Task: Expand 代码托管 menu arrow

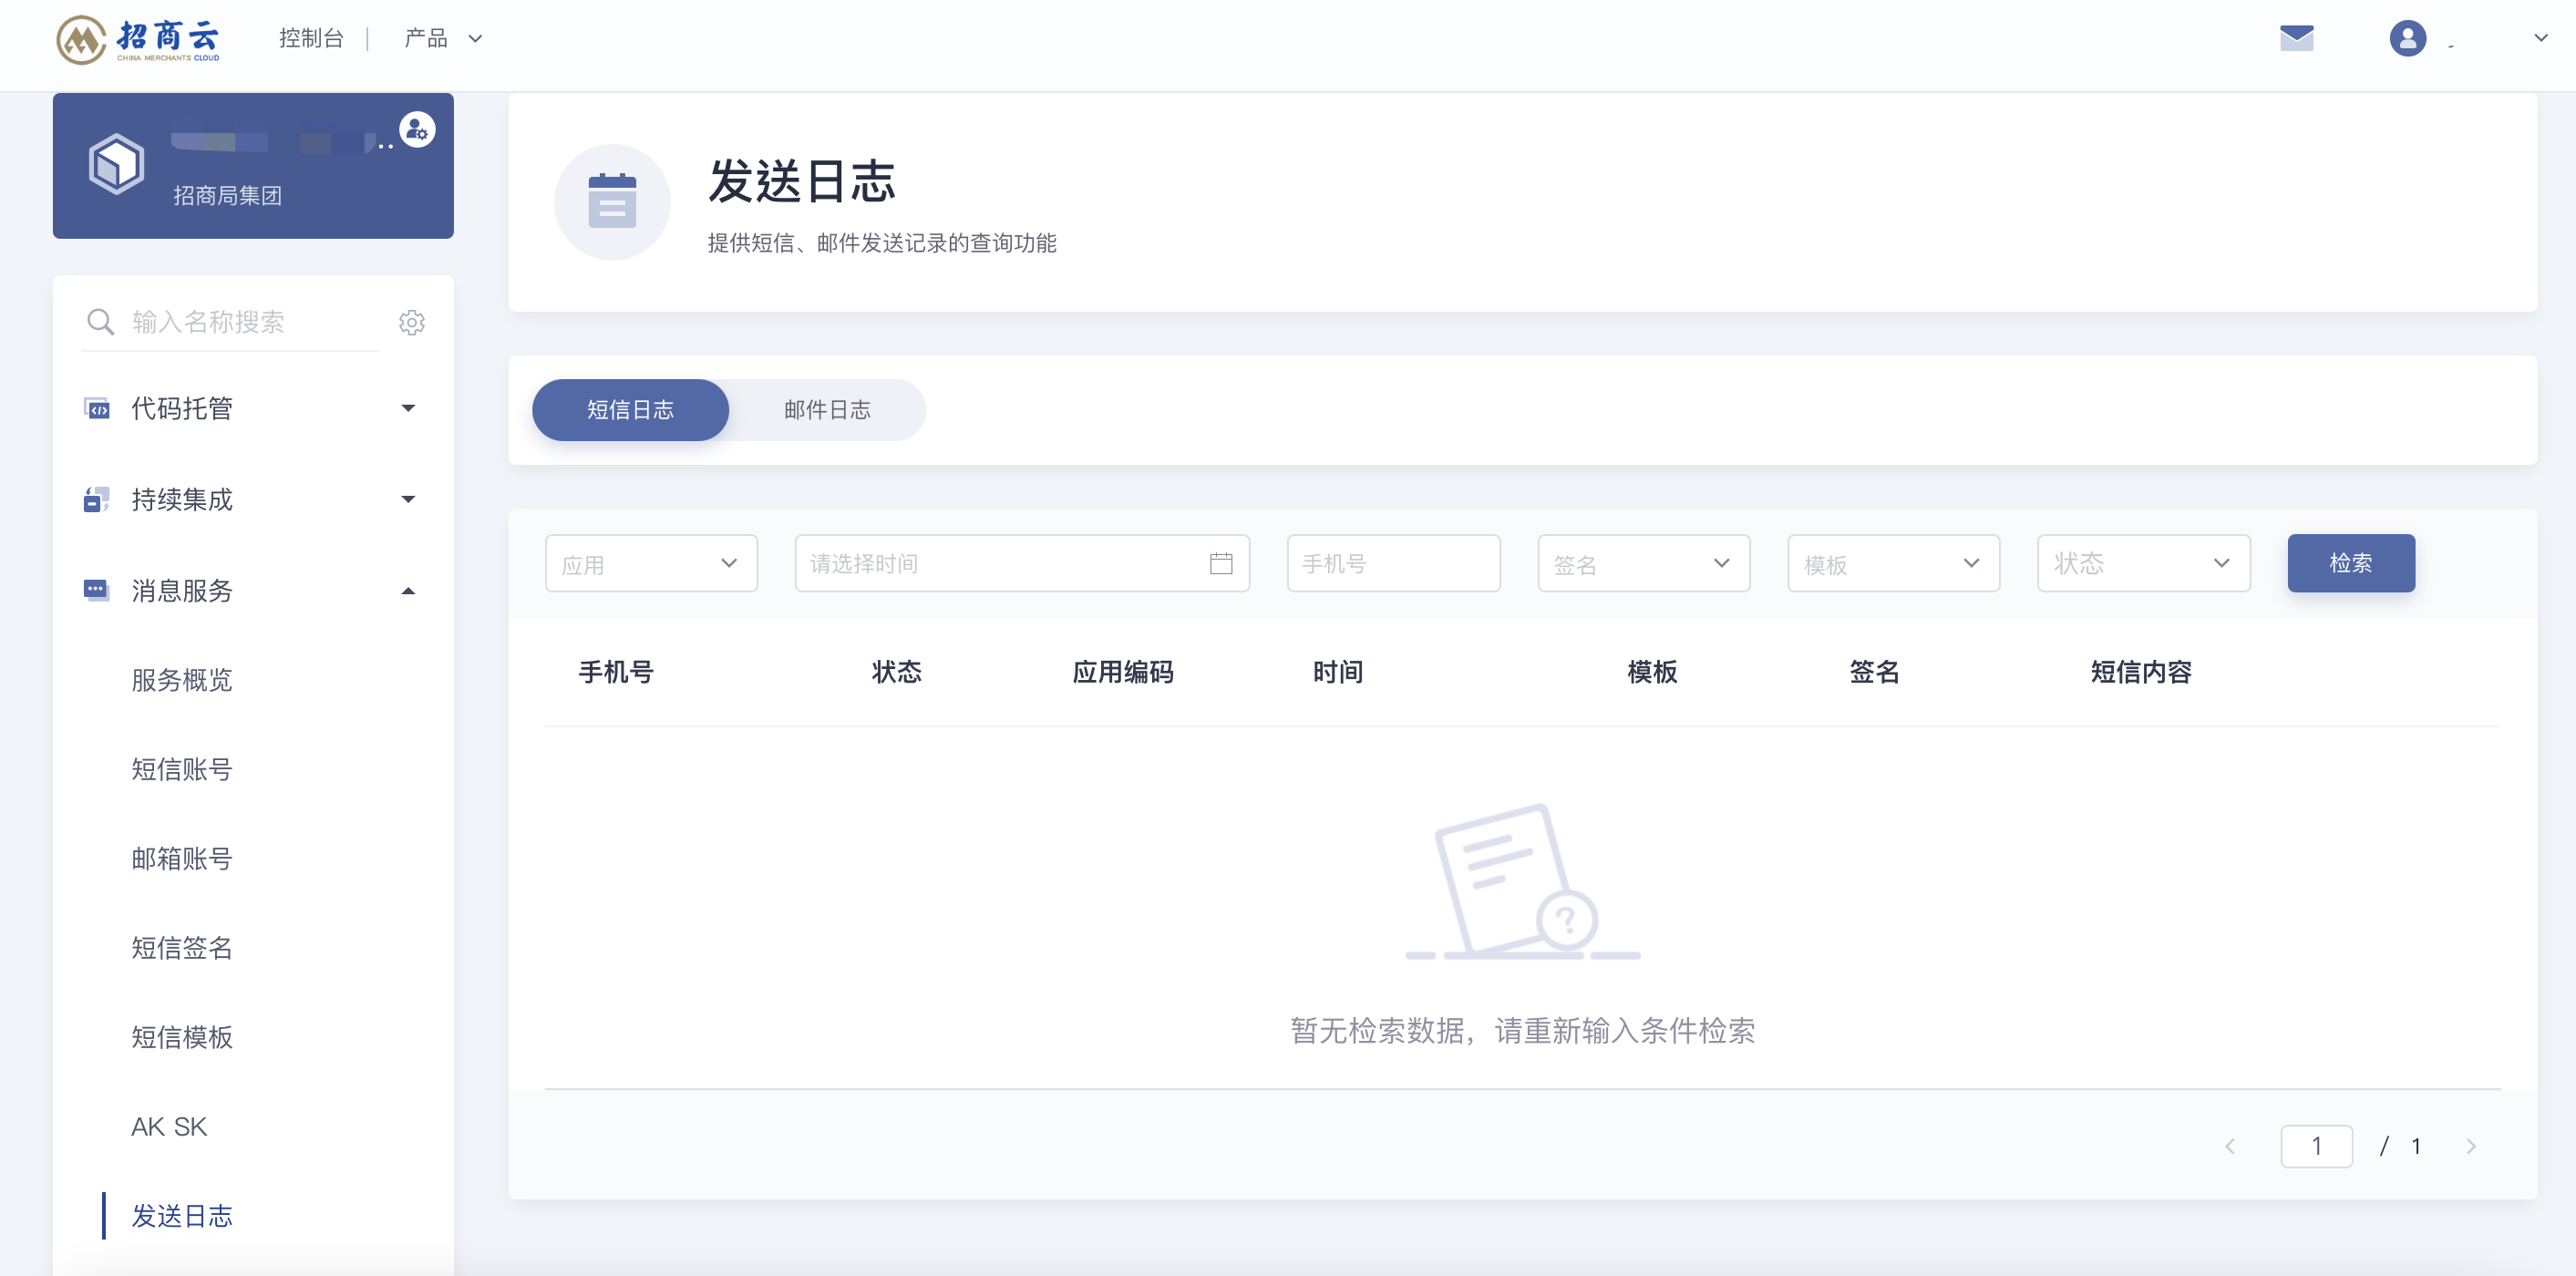Action: click(408, 408)
